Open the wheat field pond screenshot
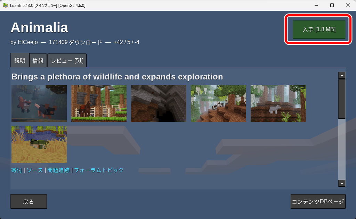This screenshot has height=219, width=356. (x=39, y=145)
